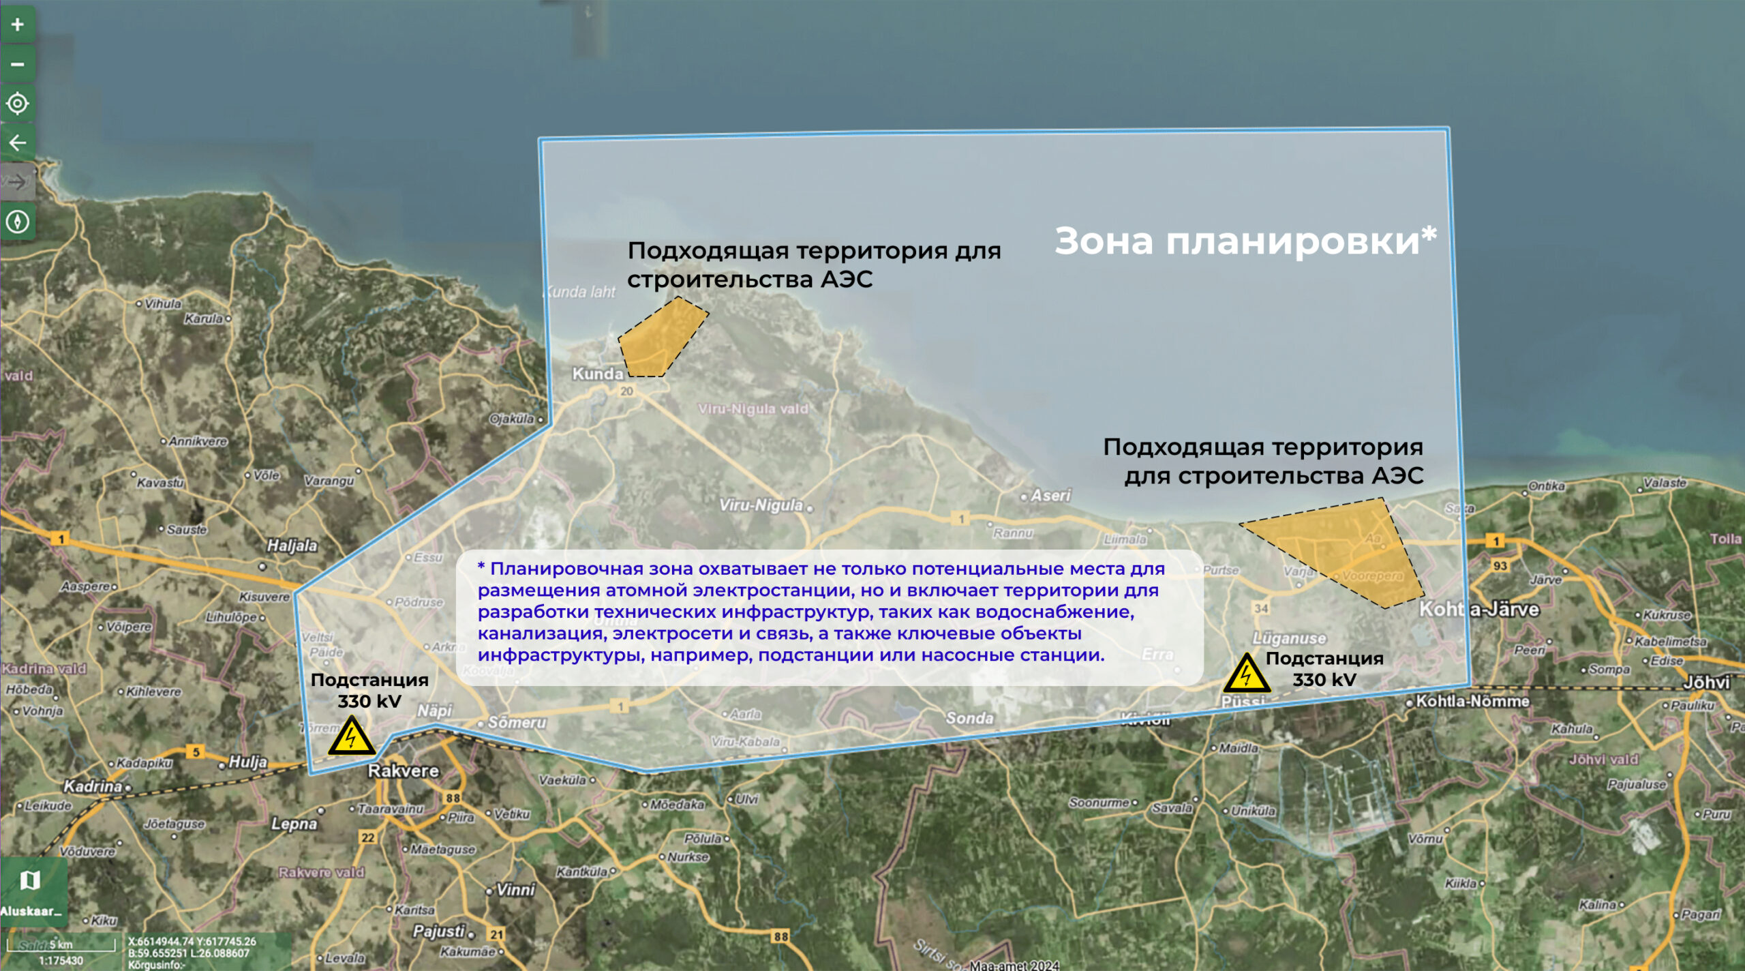The image size is (1745, 971).
Task: Click the 'Подстанция 330 kV' label near Püssi
Action: (x=1324, y=669)
